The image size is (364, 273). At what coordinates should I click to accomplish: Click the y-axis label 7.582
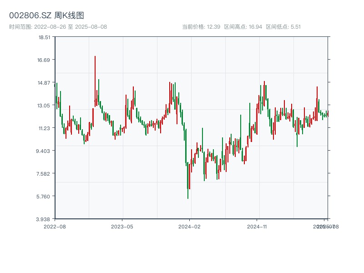[x=43, y=174]
